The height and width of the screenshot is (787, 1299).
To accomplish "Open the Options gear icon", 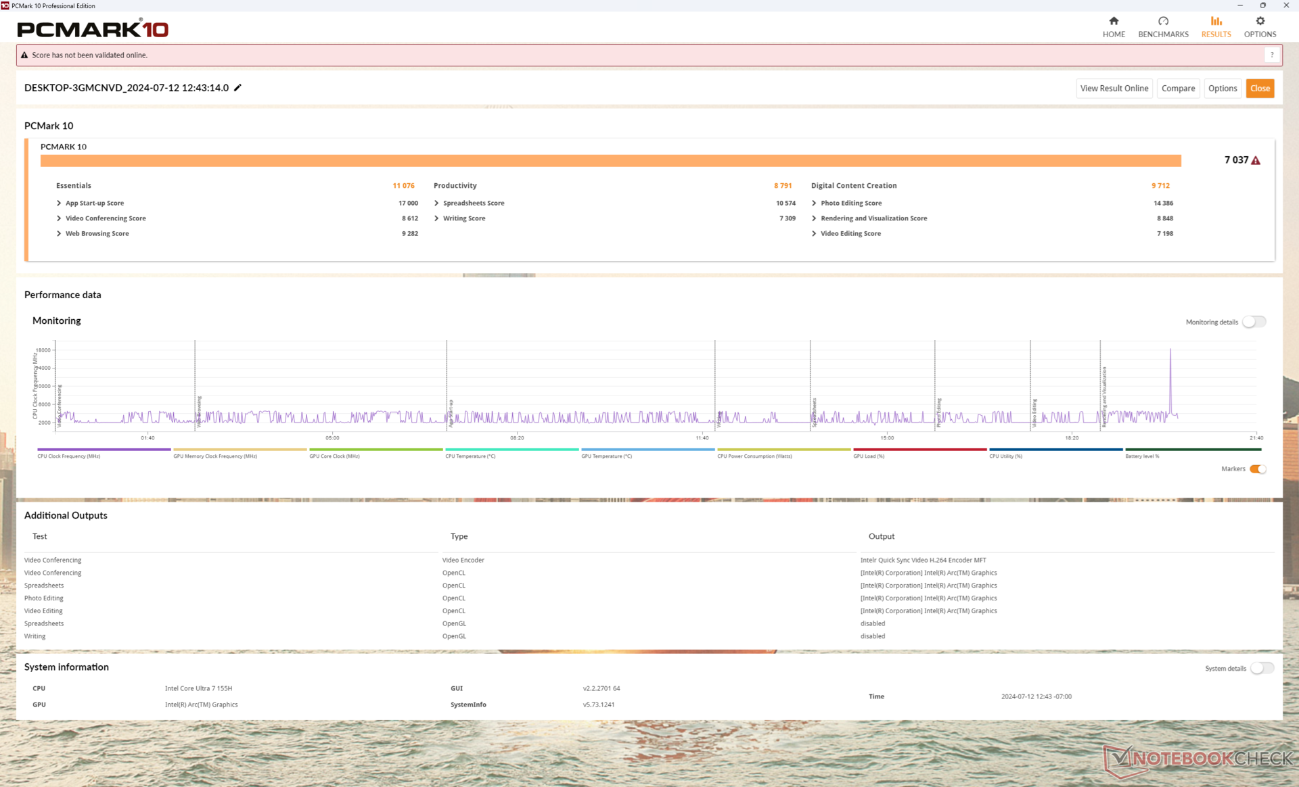I will pos(1260,21).
